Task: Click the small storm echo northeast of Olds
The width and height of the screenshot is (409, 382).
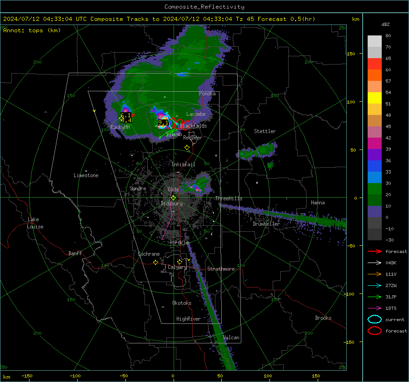Action: [198, 184]
